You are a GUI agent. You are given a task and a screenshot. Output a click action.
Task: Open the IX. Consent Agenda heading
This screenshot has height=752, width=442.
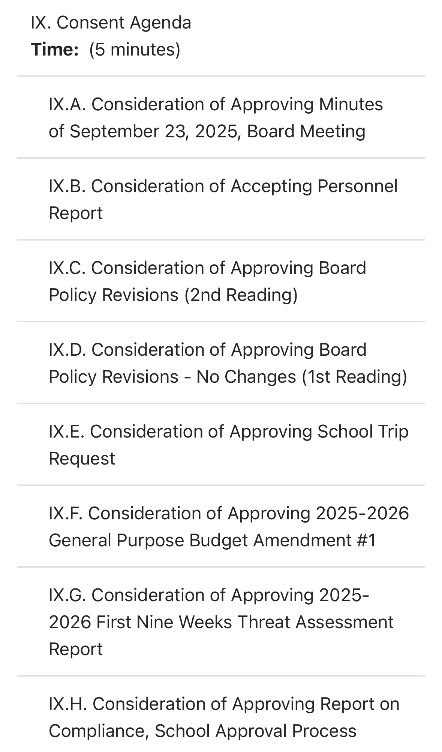111,23
